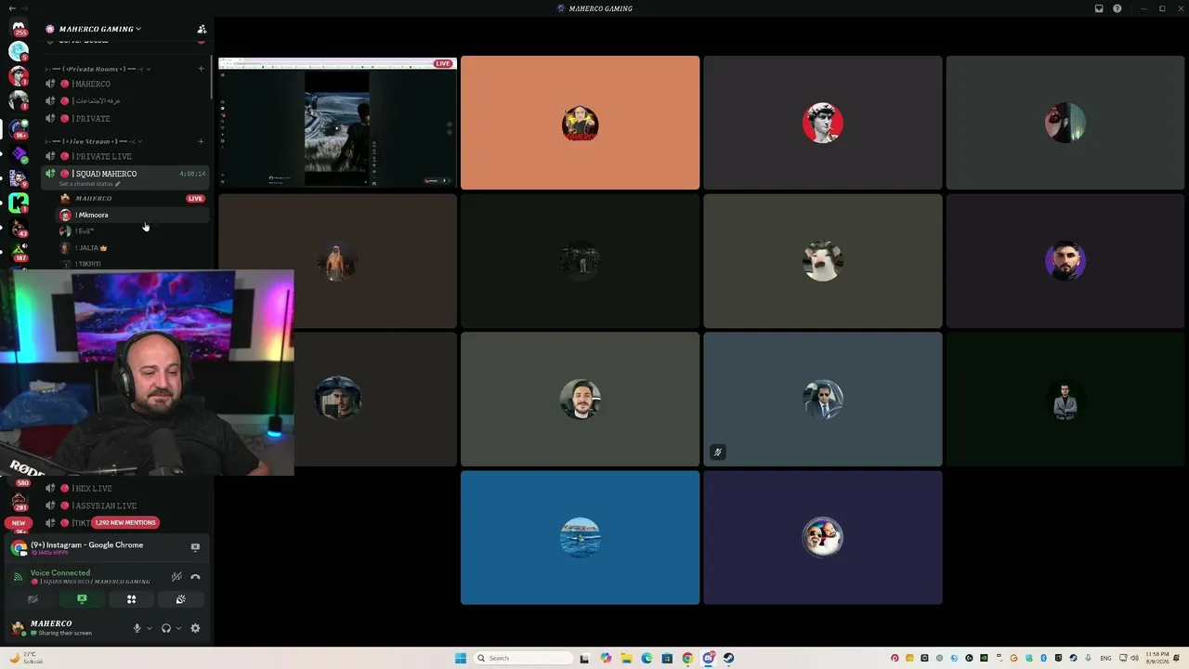
Task: Click the MAHERCO user avatar in user panel
Action: (x=19, y=628)
